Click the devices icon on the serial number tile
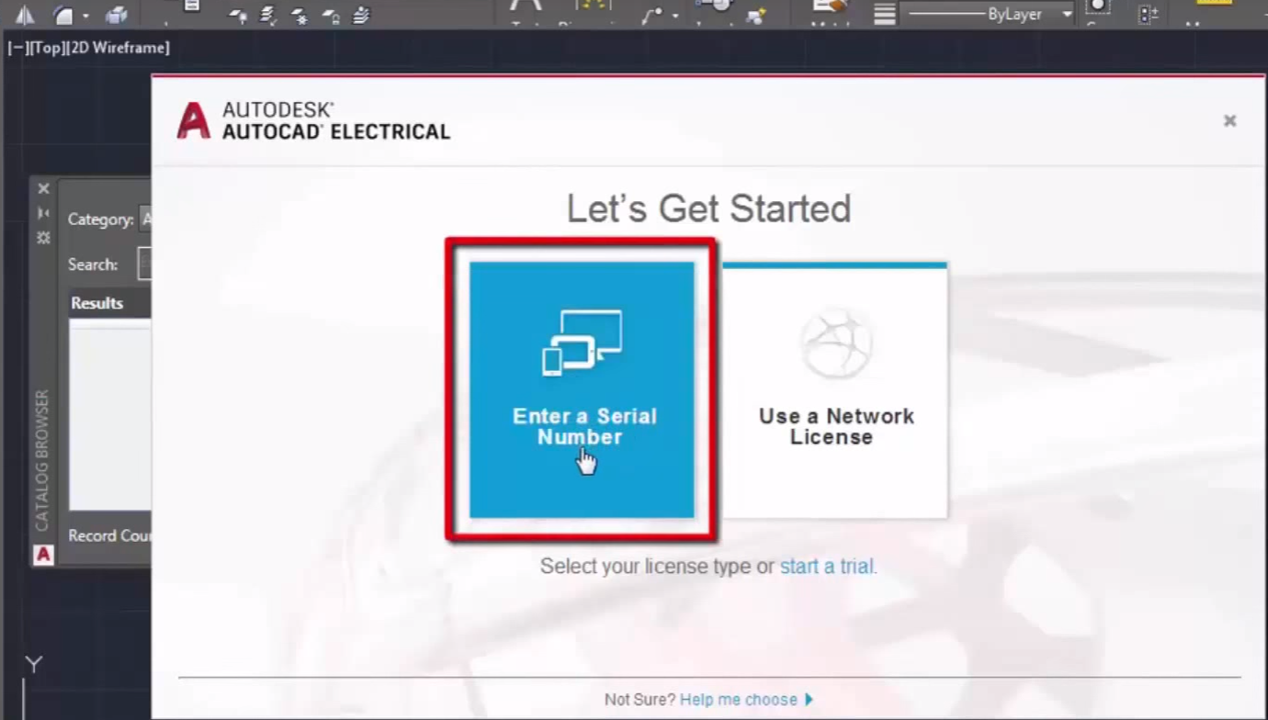 pyautogui.click(x=582, y=342)
